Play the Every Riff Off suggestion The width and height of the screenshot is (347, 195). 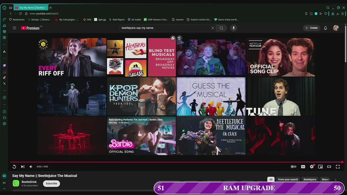(x=72, y=57)
